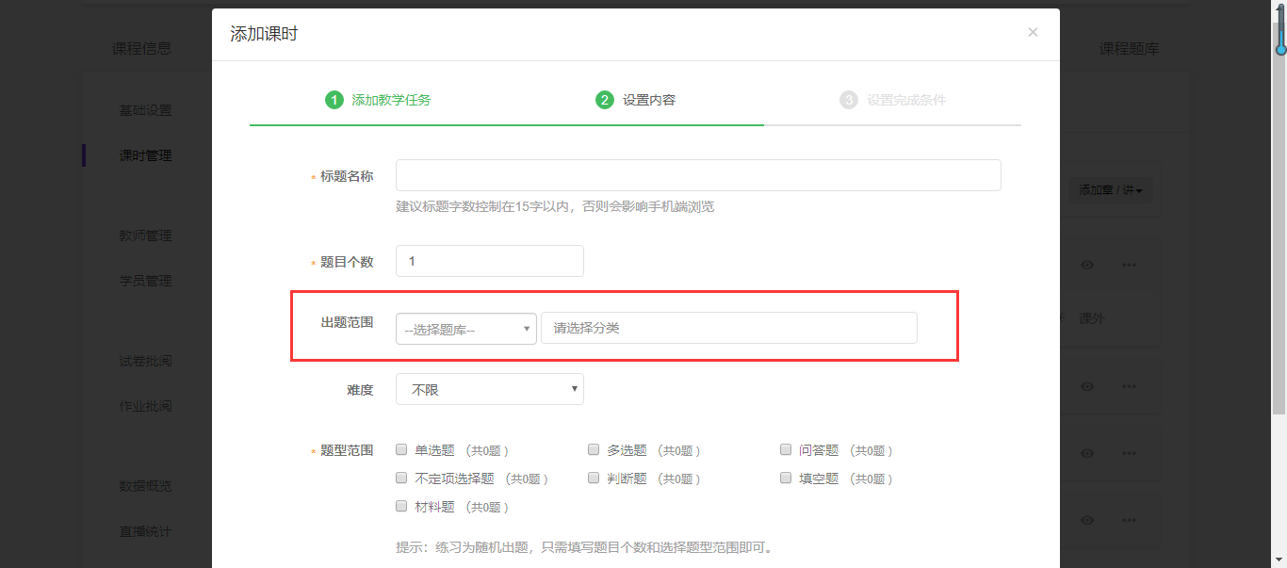Screen dimensions: 1287x568
Task: Open the bottommost three-dots more menu
Action: coord(1129,520)
